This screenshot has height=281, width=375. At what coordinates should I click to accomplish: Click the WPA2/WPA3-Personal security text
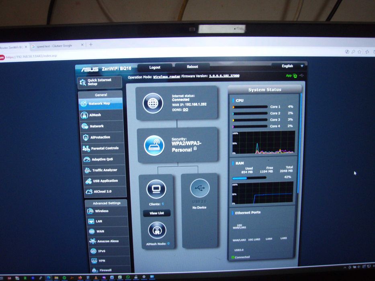tap(186, 147)
